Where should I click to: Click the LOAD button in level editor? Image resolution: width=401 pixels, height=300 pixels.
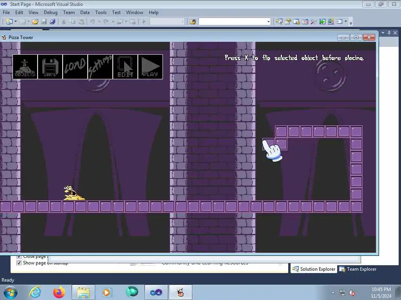click(x=75, y=67)
